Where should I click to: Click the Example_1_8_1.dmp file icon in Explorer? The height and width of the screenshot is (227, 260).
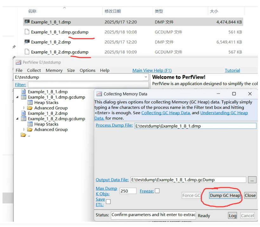27,22
